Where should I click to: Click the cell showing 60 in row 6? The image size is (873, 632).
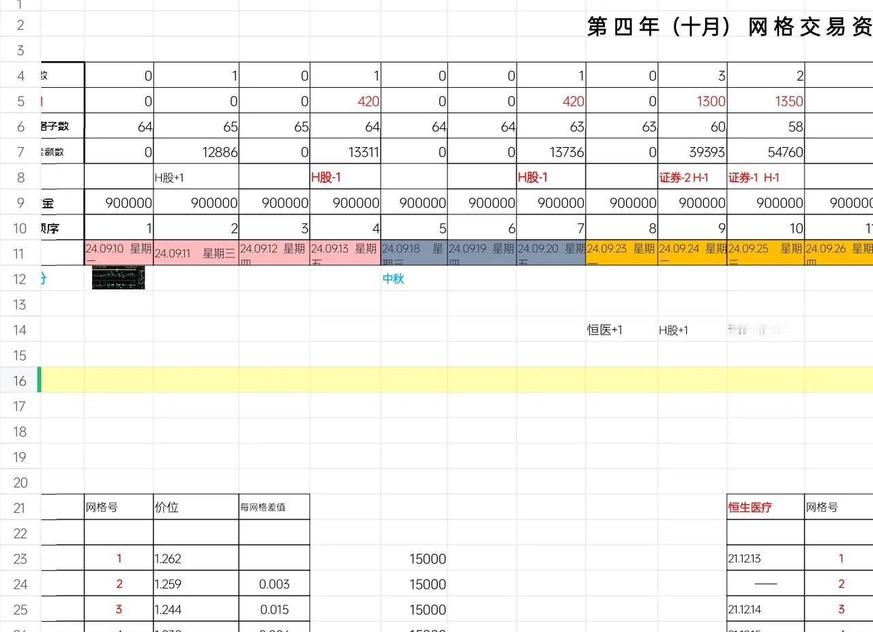coord(692,127)
